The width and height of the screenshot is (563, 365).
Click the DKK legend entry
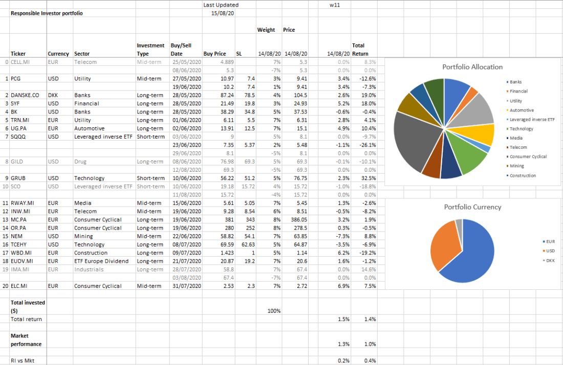click(x=550, y=260)
